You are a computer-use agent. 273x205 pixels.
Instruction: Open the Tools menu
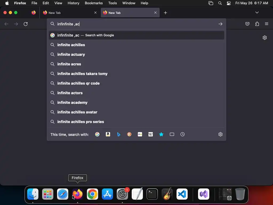(x=113, y=3)
